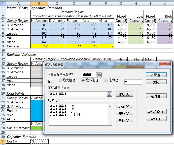Select constraint $G$14:$H$18 = 二进制 in list
Screen dimensions: 174x145
coord(64,115)
